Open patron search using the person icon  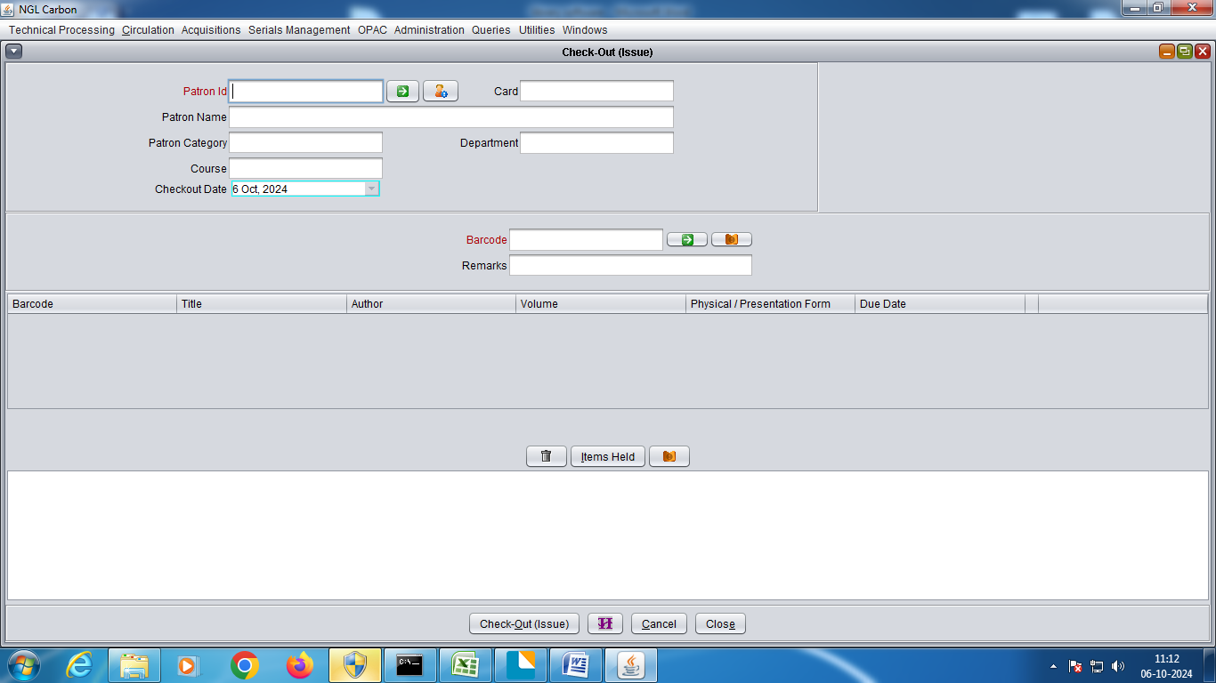point(441,91)
